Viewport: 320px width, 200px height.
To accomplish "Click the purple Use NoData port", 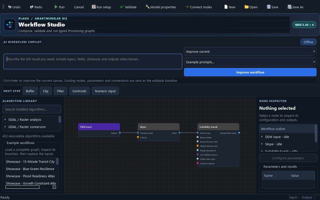I will pos(197,154).
